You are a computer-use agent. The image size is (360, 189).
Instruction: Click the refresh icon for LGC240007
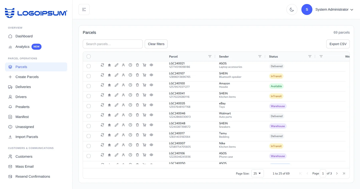(102, 145)
